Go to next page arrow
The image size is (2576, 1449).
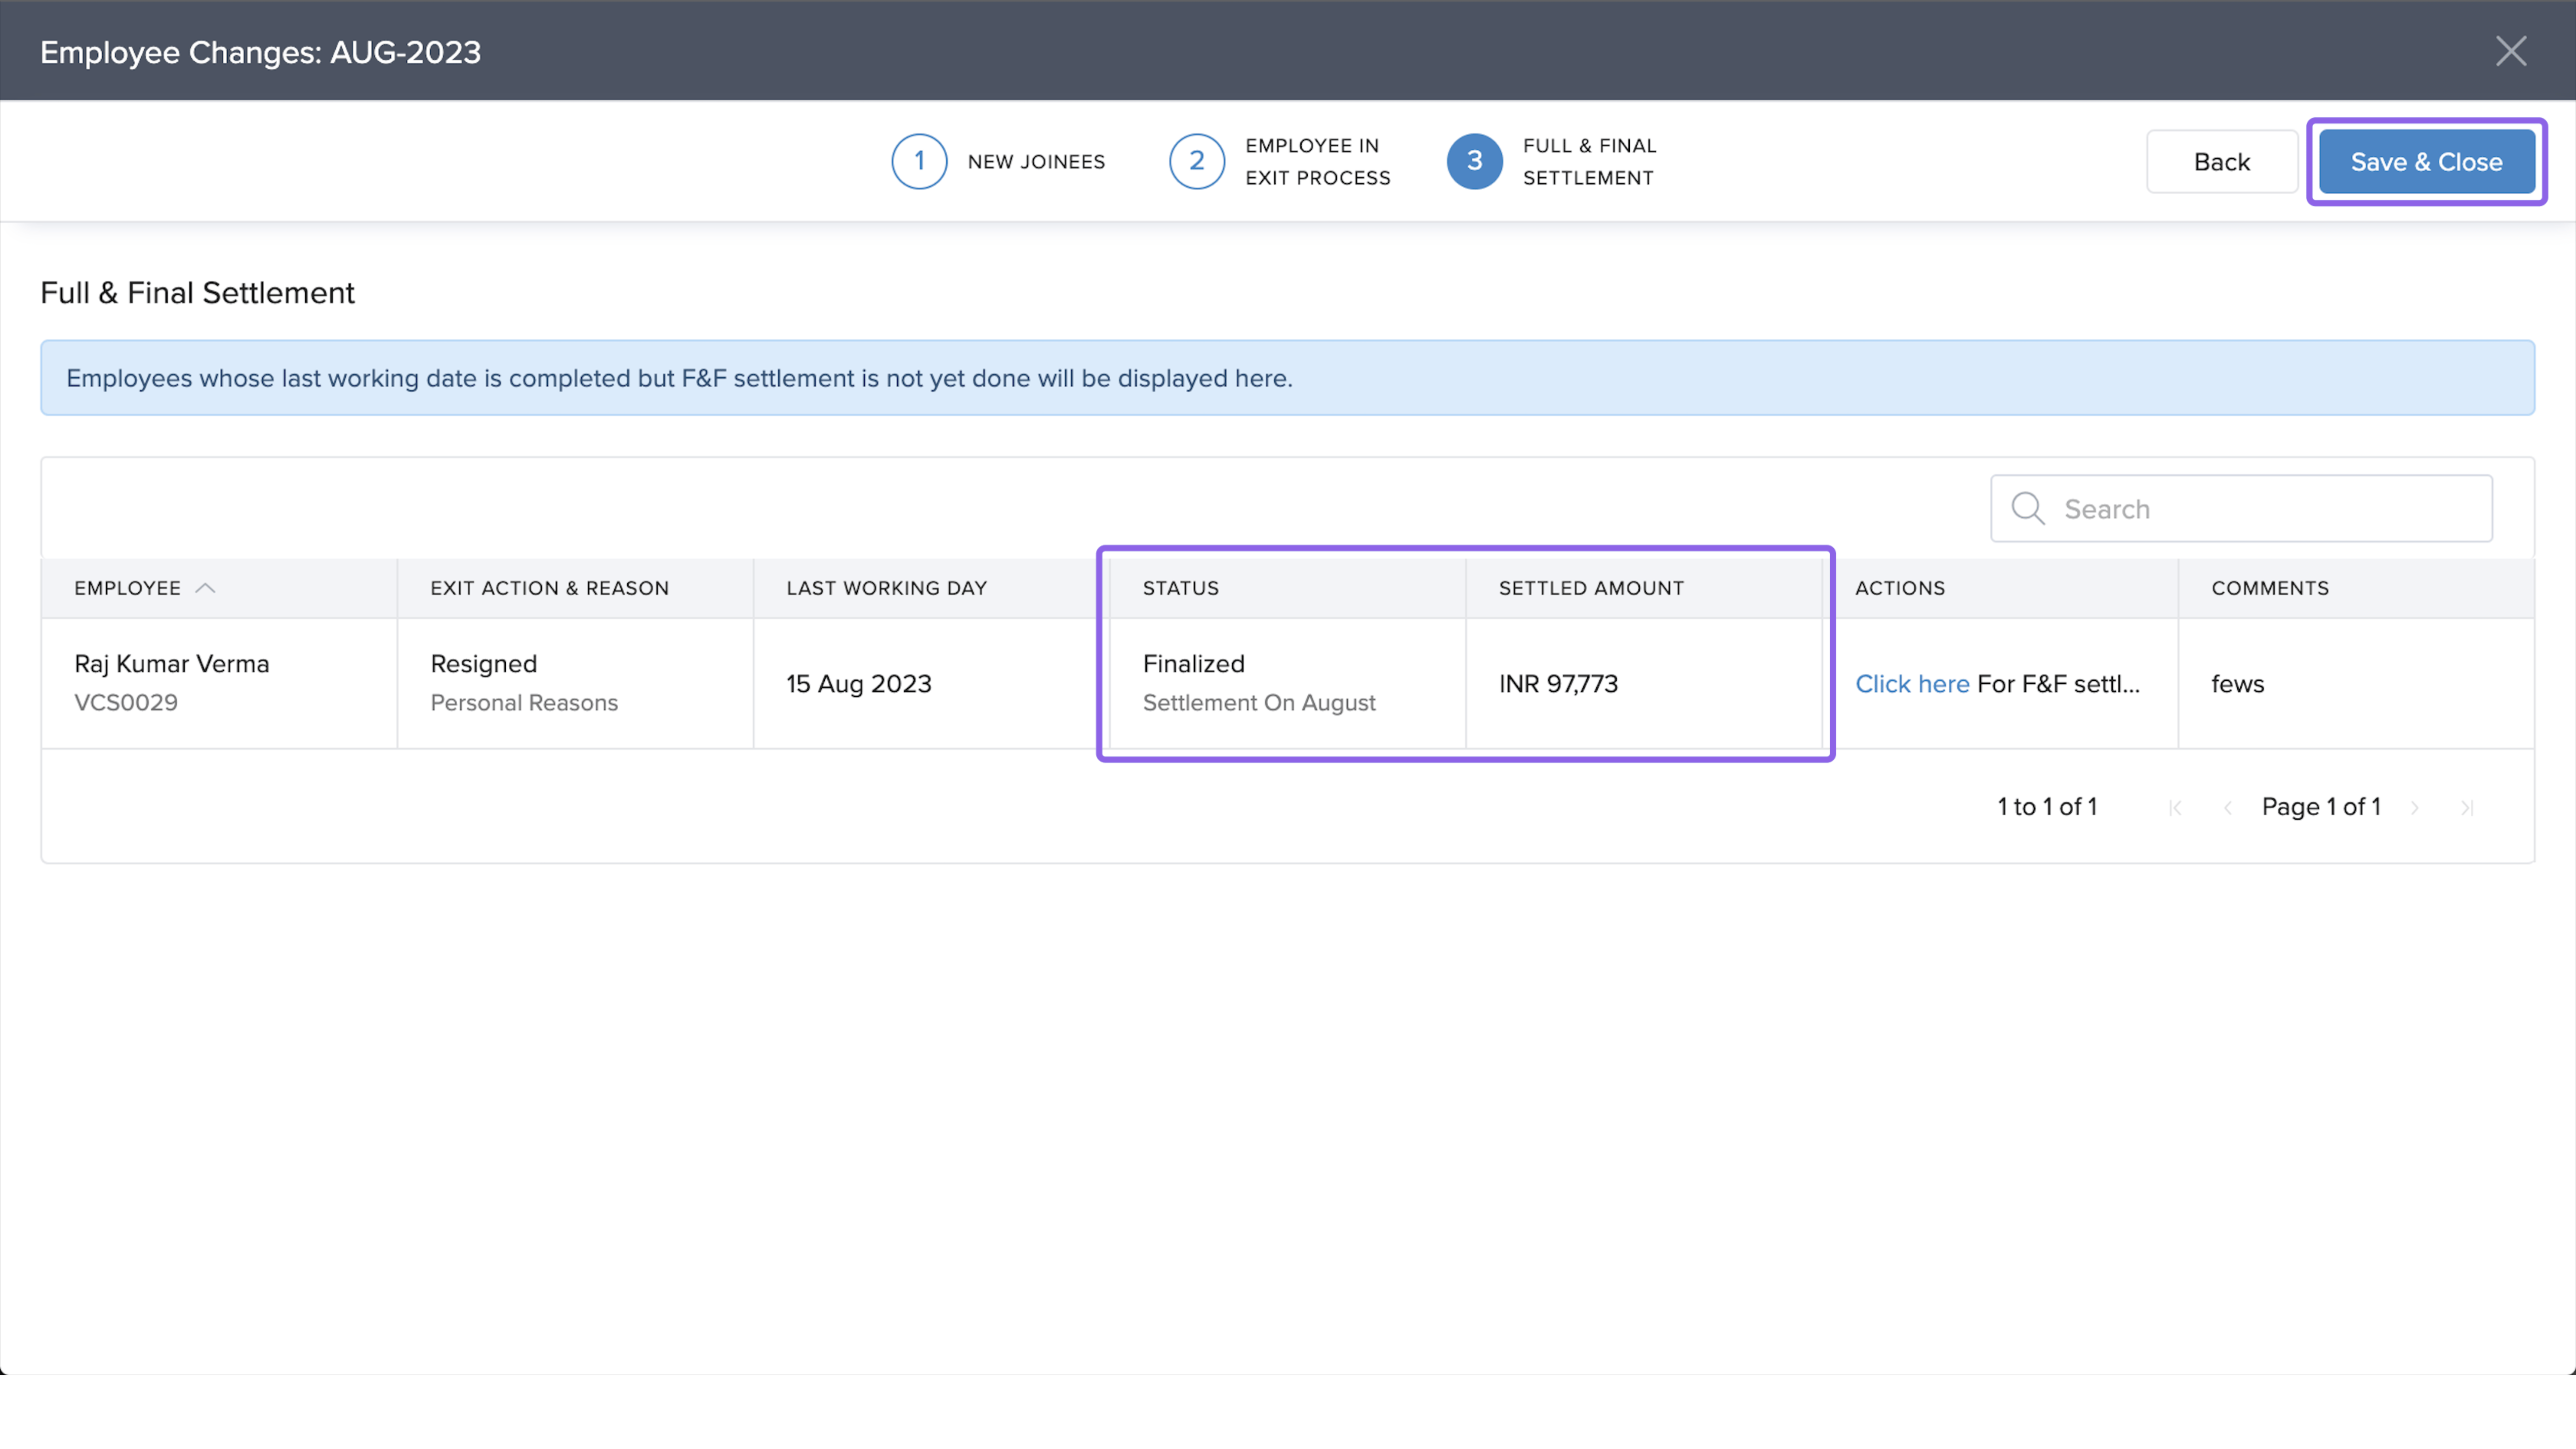pyautogui.click(x=2415, y=808)
